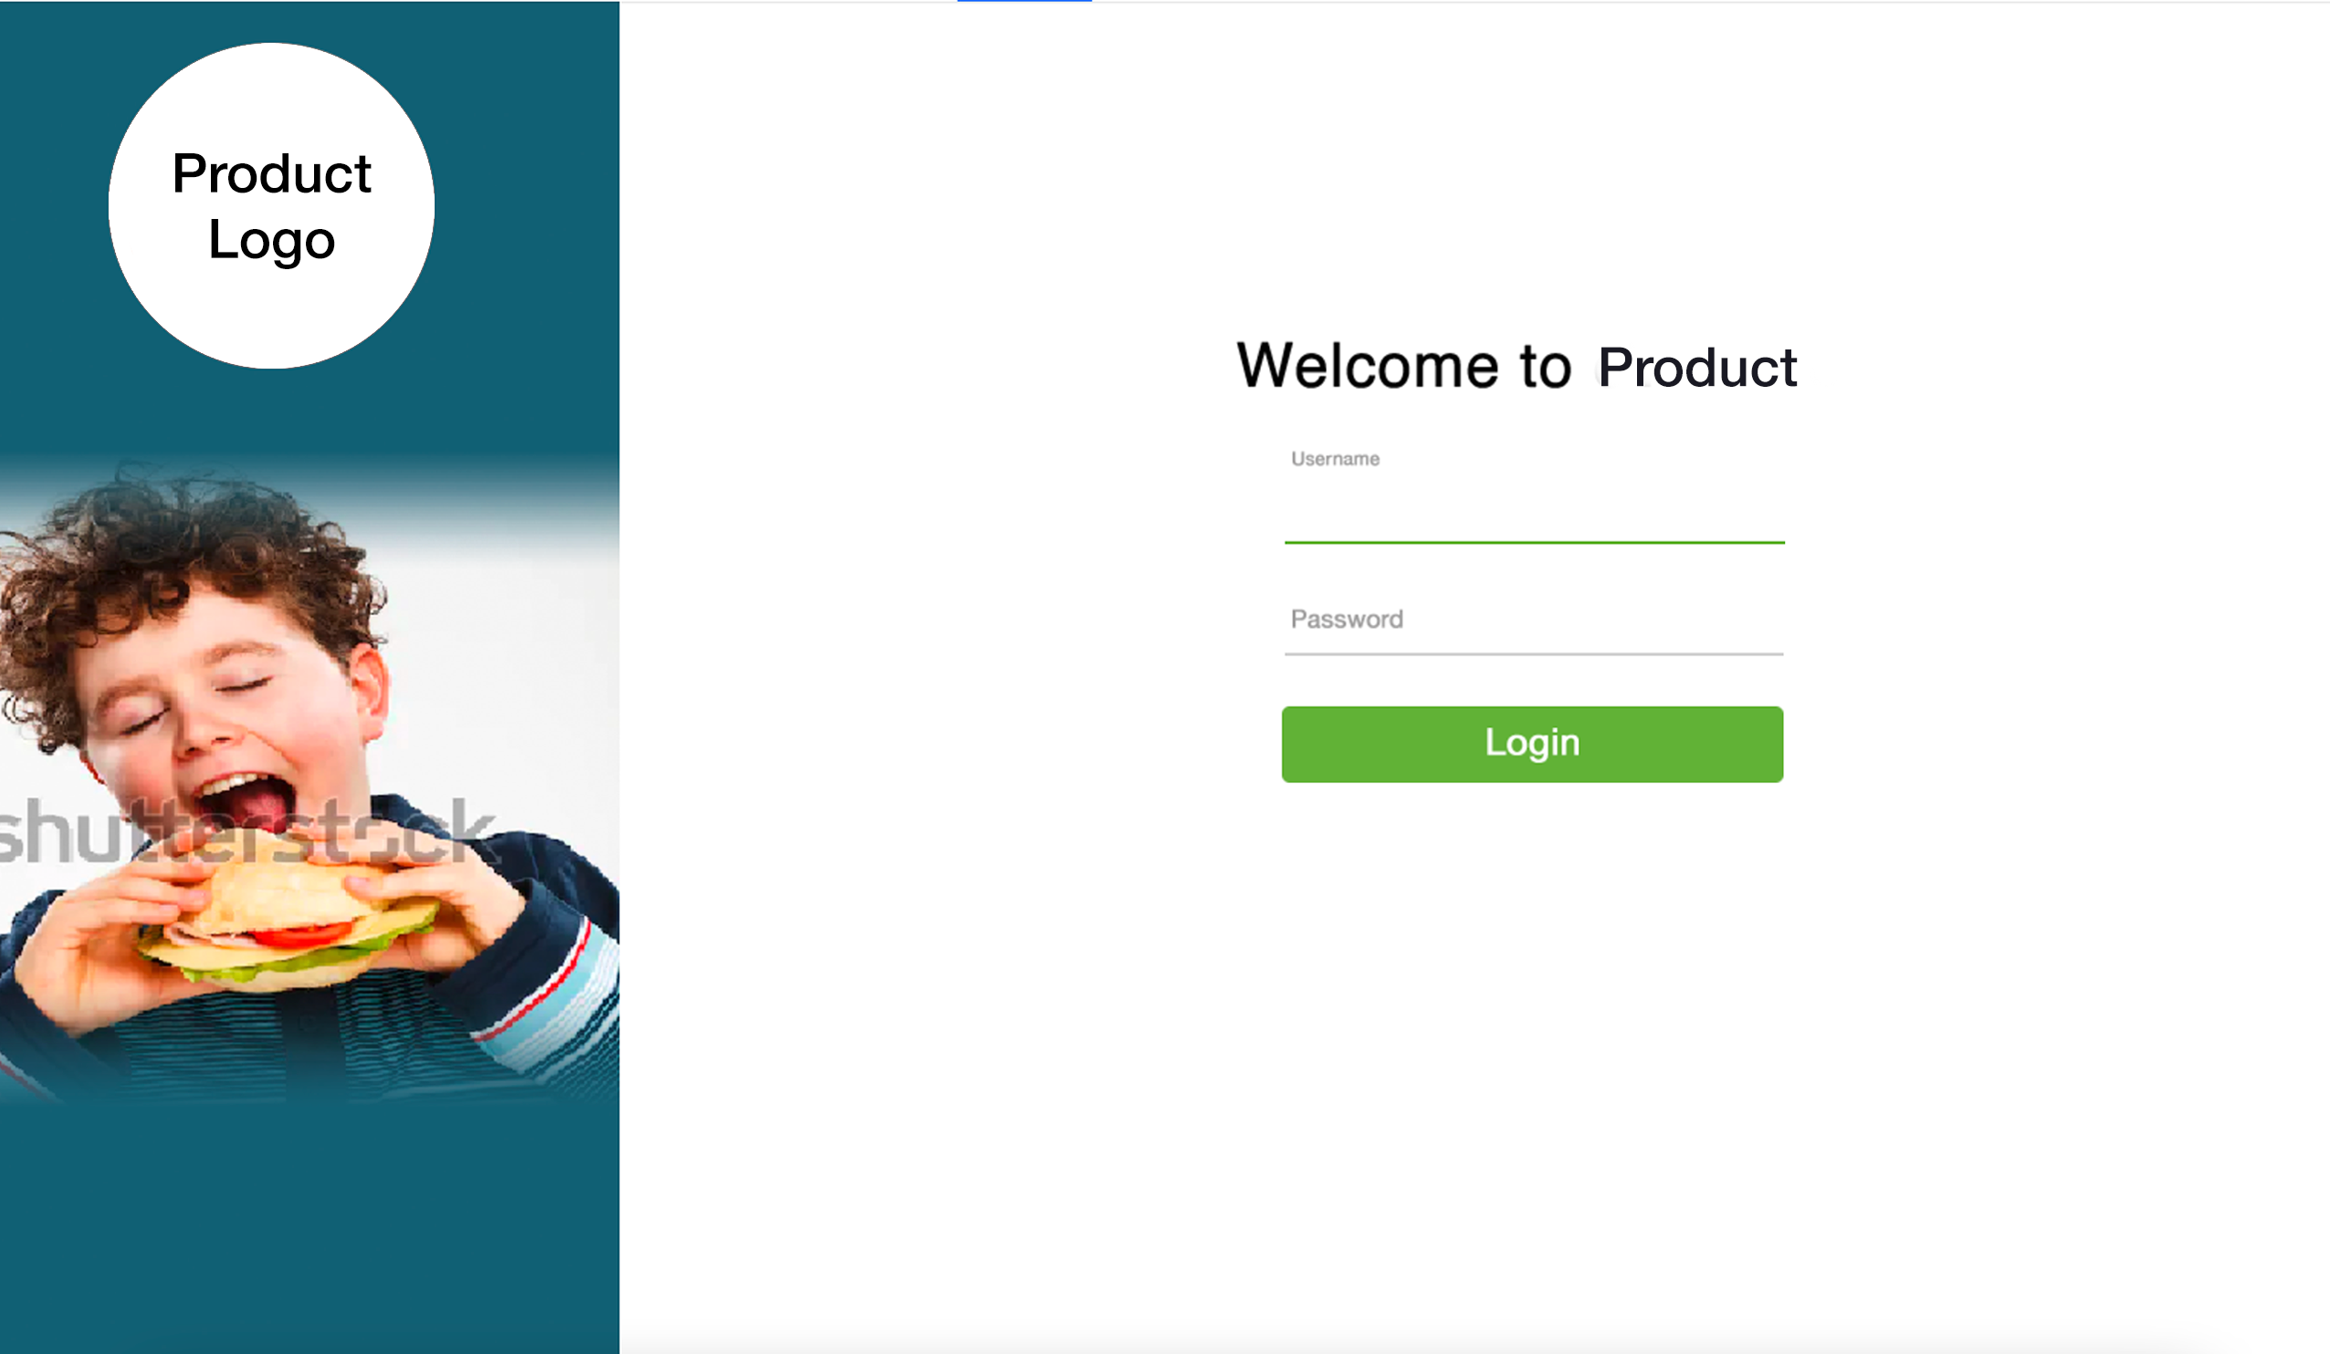
Task: Focus the Username input field
Action: pos(1534,508)
